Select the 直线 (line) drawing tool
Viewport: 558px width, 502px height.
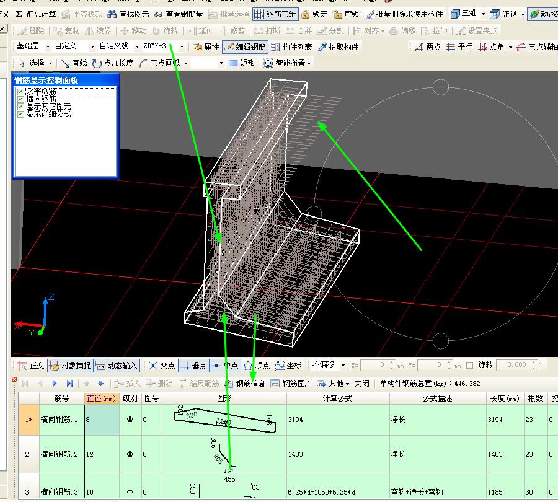74,63
